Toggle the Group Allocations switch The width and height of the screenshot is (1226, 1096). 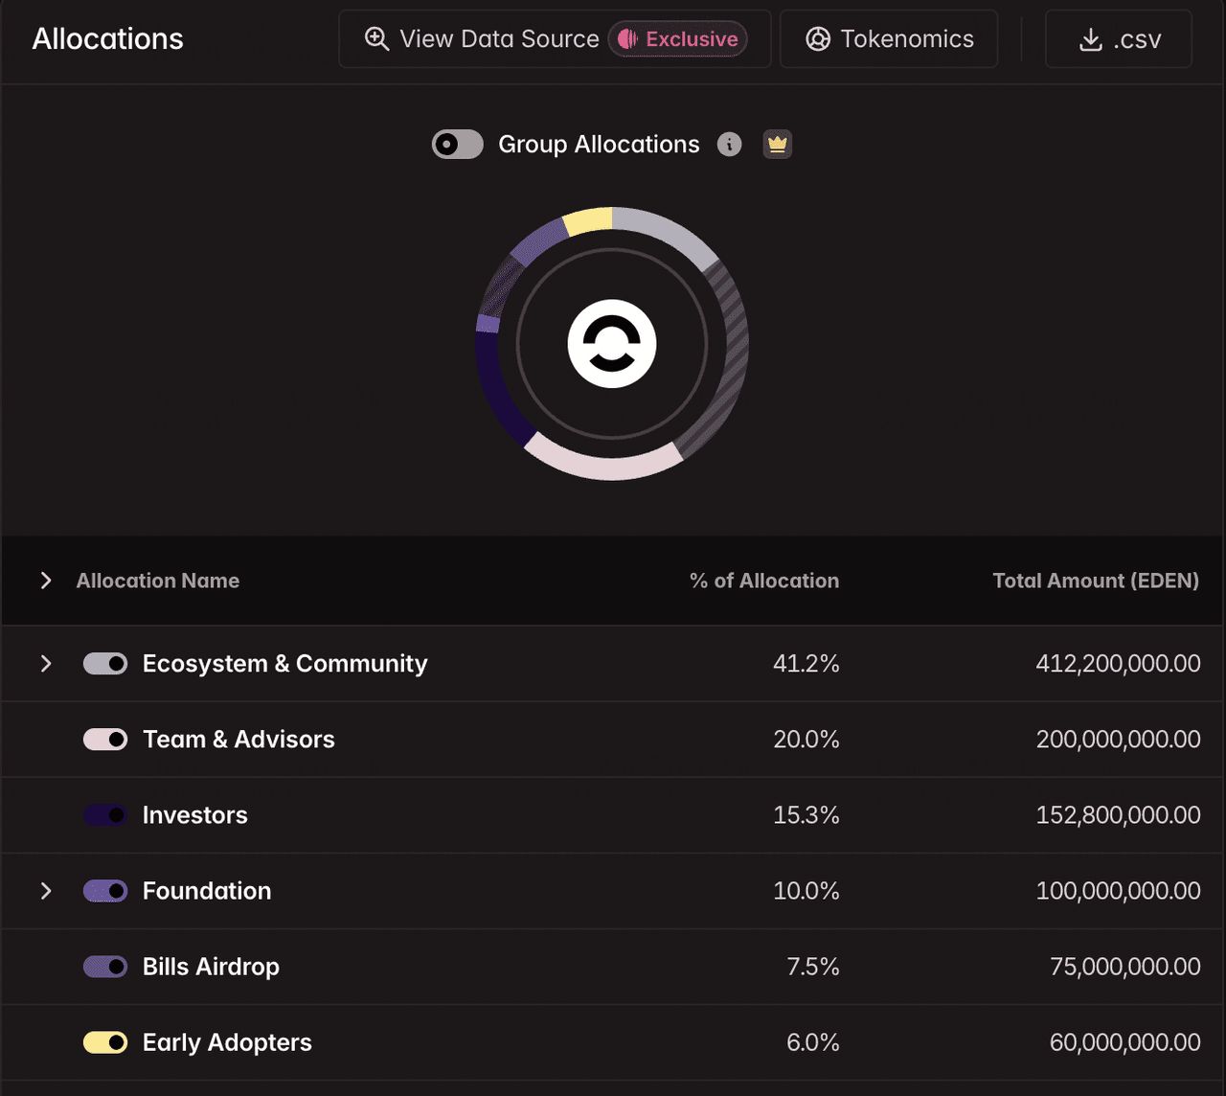(x=458, y=145)
